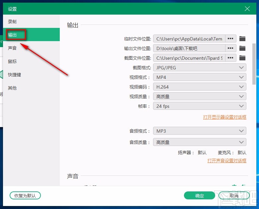This screenshot has height=209, width=259.
Task: Open the 打开显示器设置对话框 link
Action: 225,117
